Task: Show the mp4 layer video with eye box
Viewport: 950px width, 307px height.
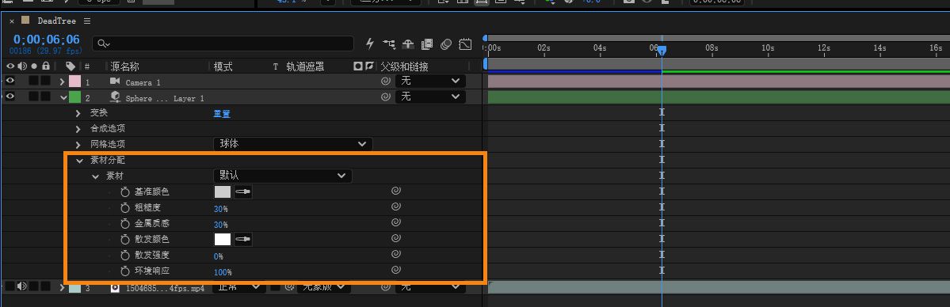Action: (x=10, y=286)
